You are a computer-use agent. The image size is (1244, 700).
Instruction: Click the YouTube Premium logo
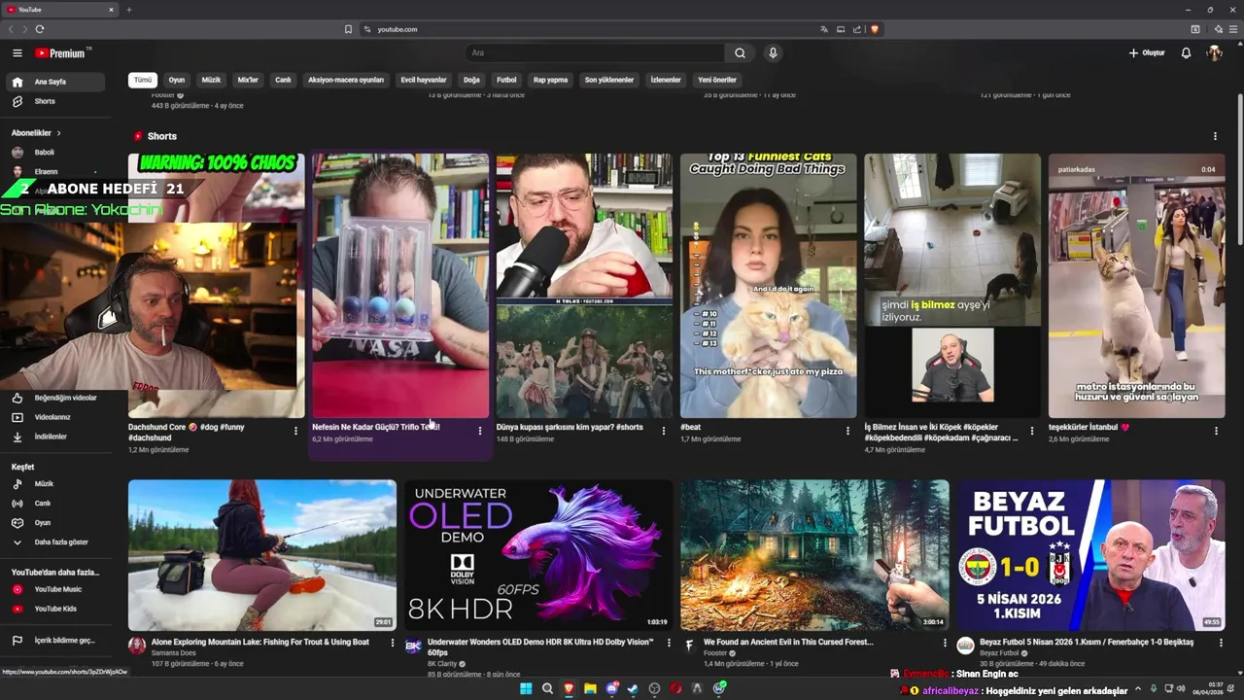point(62,53)
